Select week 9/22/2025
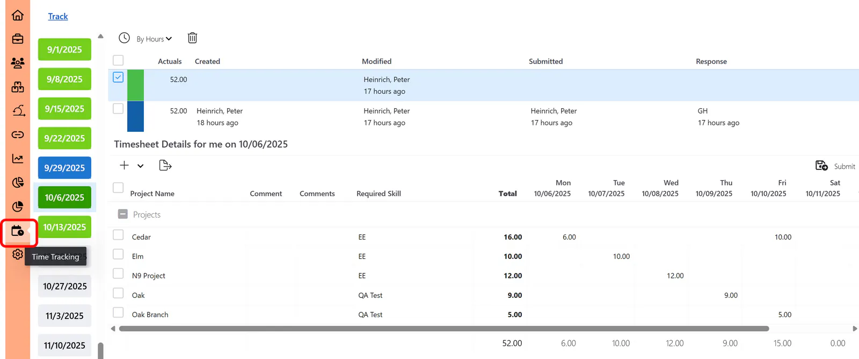Viewport: 859px width, 359px height. pyautogui.click(x=64, y=138)
